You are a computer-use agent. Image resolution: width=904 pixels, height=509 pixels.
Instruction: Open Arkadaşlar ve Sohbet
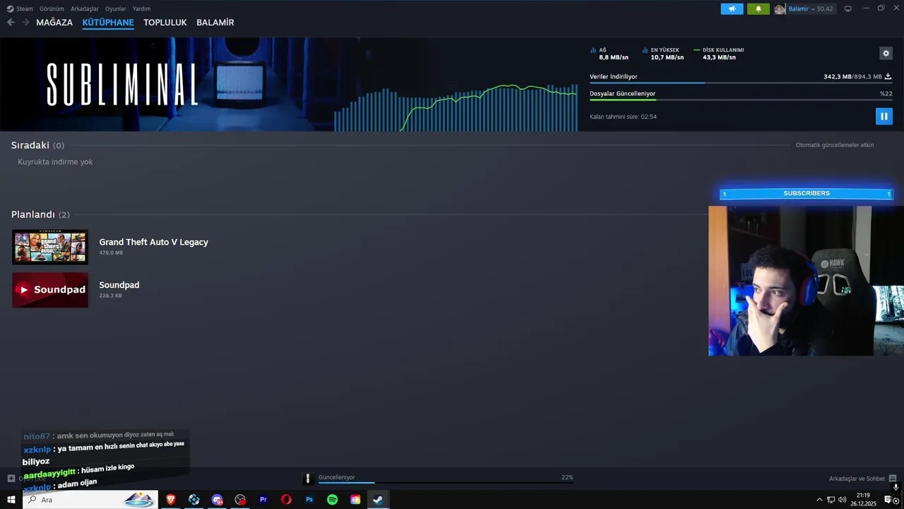point(857,479)
